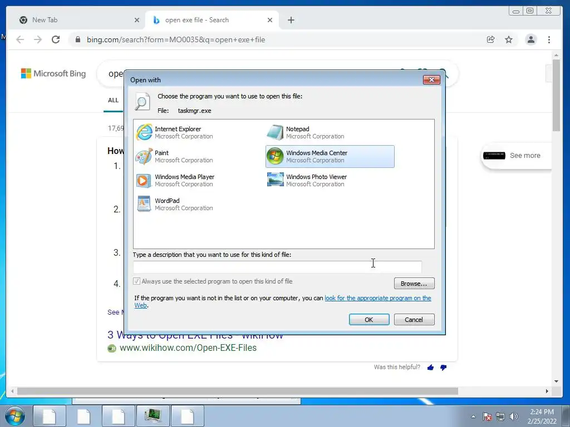The height and width of the screenshot is (427, 570).
Task: Click the Task Manager icon in taskbar
Action: (x=153, y=416)
